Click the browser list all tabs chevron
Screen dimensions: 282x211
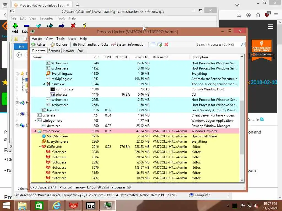tap(237, 5)
